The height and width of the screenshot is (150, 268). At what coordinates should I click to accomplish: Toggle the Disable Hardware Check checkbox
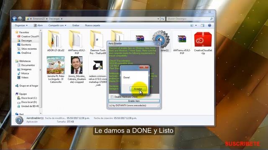[112, 97]
